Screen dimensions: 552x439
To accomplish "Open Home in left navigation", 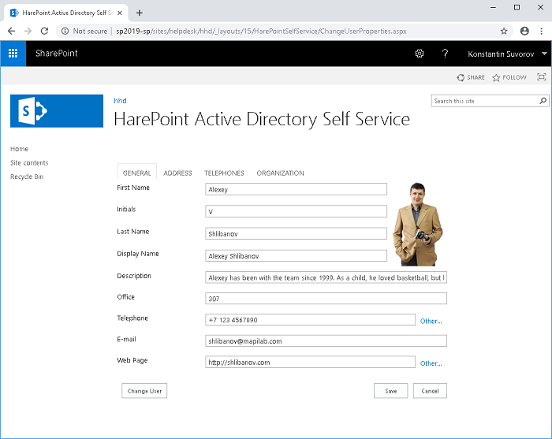I will (x=20, y=149).
